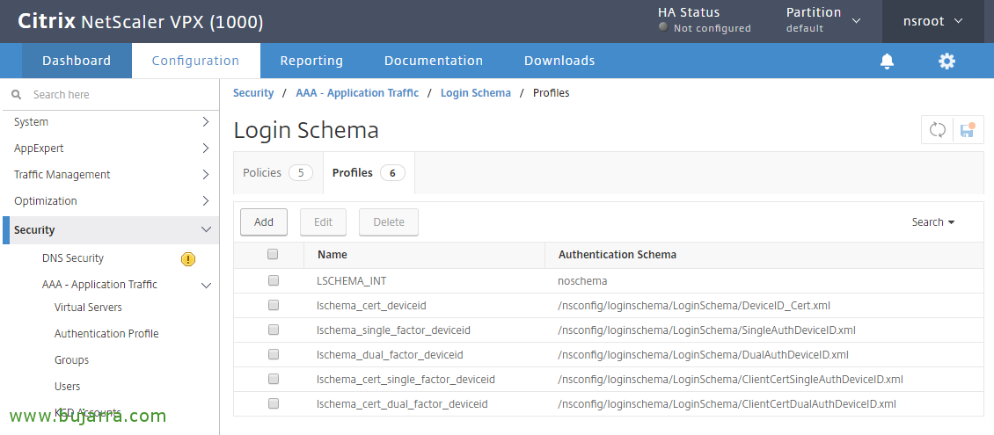This screenshot has width=994, height=435.
Task: Click the Search here input field
Action: tap(117, 94)
